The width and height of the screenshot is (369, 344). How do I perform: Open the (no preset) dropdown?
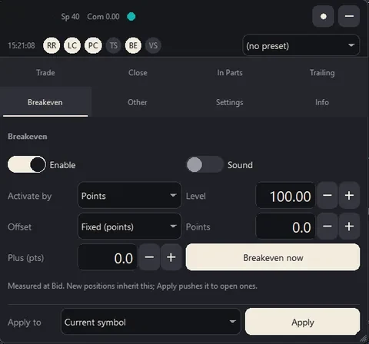[301, 45]
